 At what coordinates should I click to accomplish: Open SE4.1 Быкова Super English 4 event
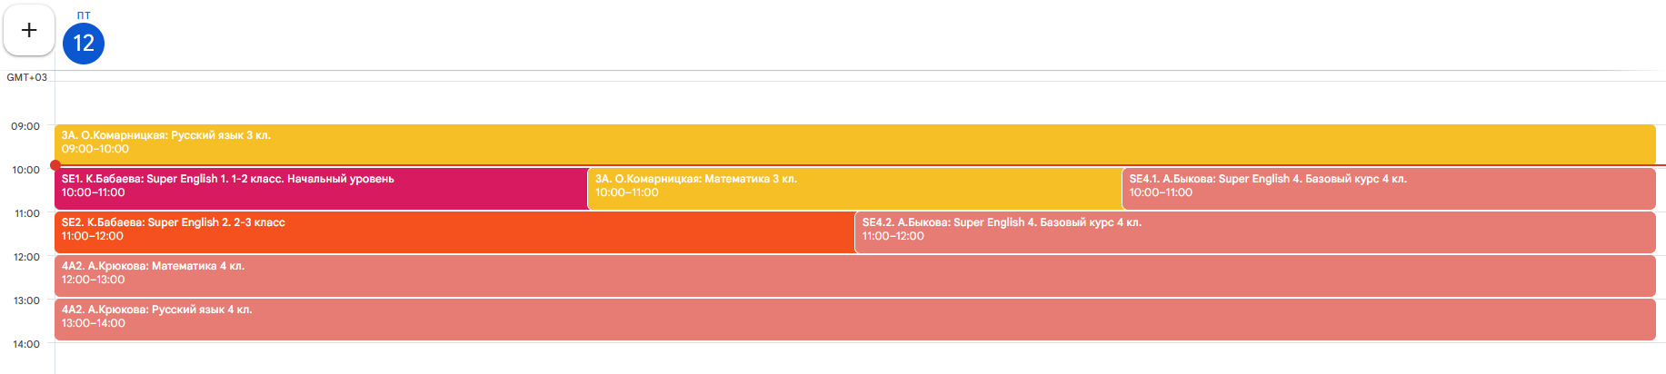(1388, 187)
